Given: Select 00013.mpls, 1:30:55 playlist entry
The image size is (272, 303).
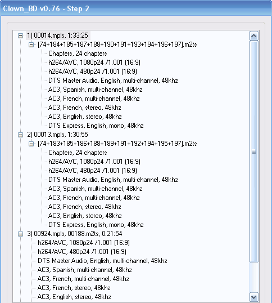Looking at the screenshot, I should [x=57, y=135].
